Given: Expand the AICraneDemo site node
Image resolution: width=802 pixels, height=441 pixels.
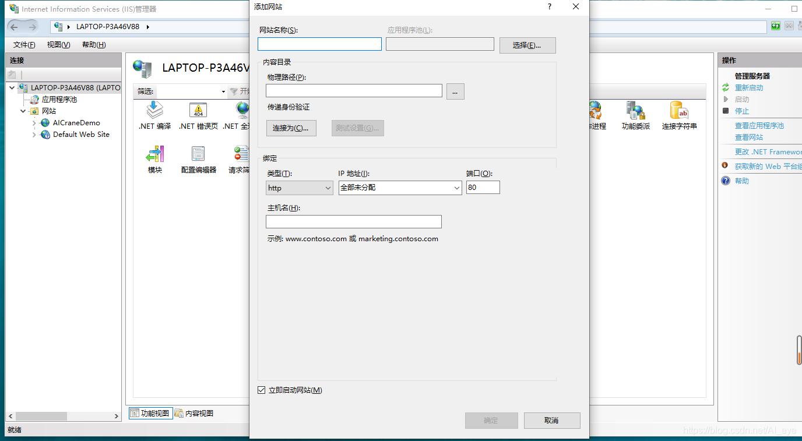Looking at the screenshot, I should [x=34, y=123].
